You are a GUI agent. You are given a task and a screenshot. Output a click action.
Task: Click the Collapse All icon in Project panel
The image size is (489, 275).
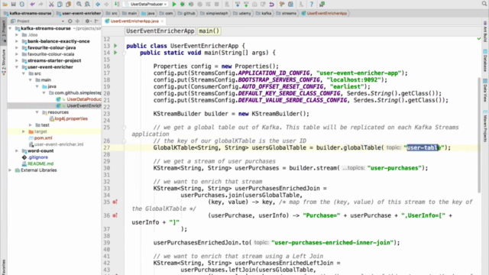click(77, 21)
